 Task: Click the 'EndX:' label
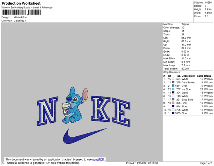tap(167, 52)
